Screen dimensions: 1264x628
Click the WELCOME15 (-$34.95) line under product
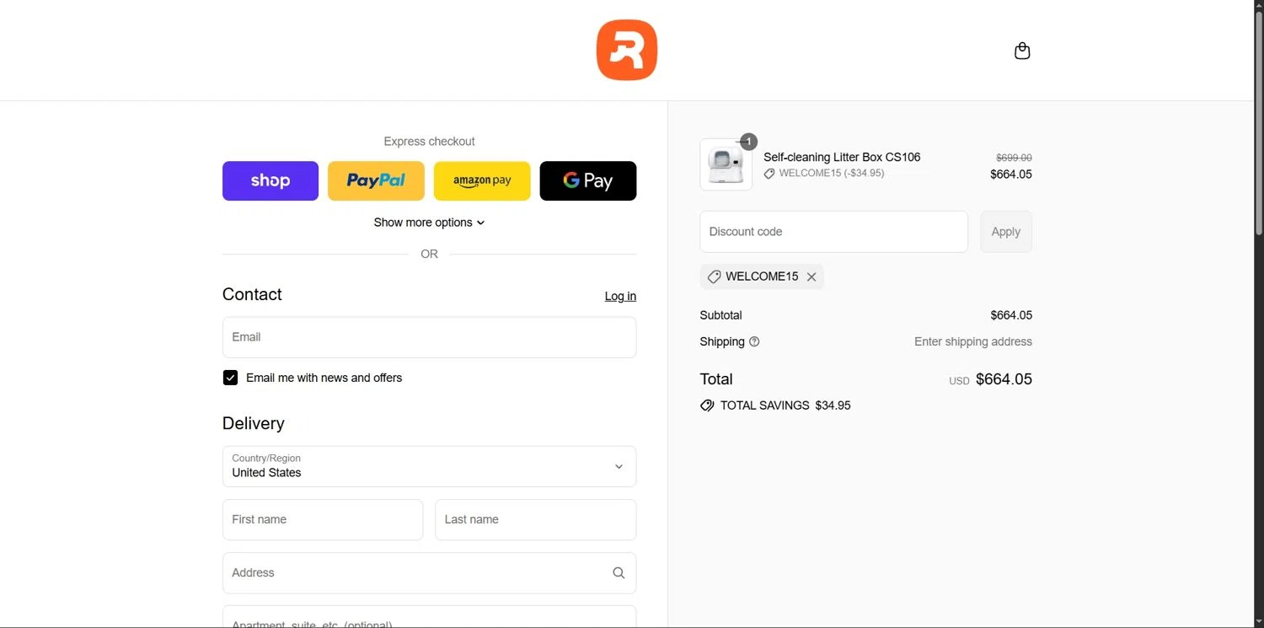click(824, 173)
